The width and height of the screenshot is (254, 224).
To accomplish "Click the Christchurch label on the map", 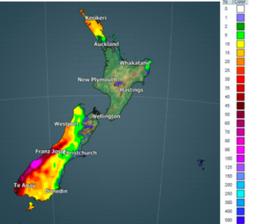I will click(x=80, y=153).
